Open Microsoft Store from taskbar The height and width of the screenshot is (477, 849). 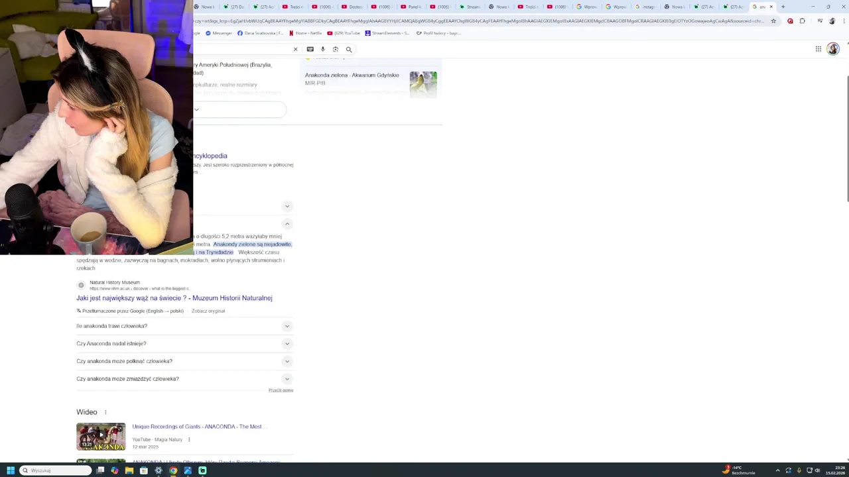tap(144, 470)
